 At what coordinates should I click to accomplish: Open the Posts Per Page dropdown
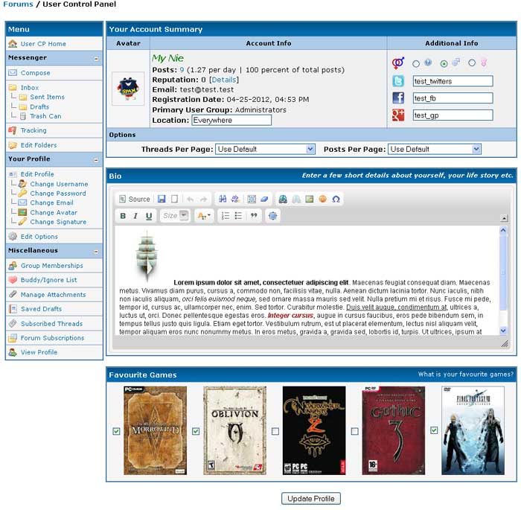[x=435, y=149]
